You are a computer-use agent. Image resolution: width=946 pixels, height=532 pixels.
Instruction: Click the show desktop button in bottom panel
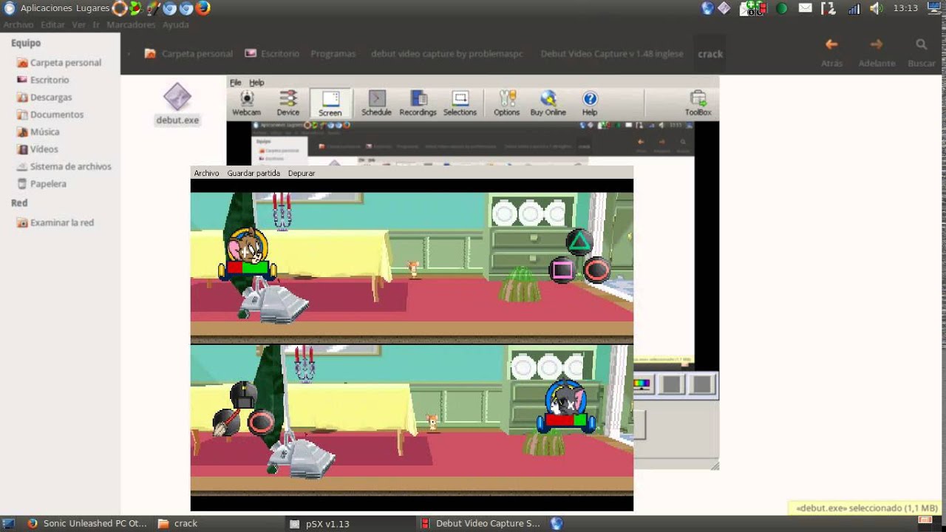(9, 523)
